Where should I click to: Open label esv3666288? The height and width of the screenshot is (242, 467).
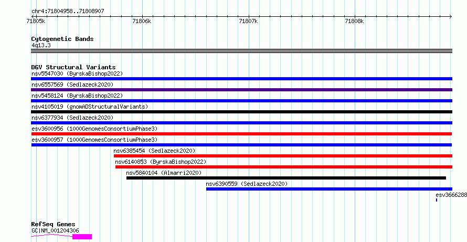coord(451,195)
